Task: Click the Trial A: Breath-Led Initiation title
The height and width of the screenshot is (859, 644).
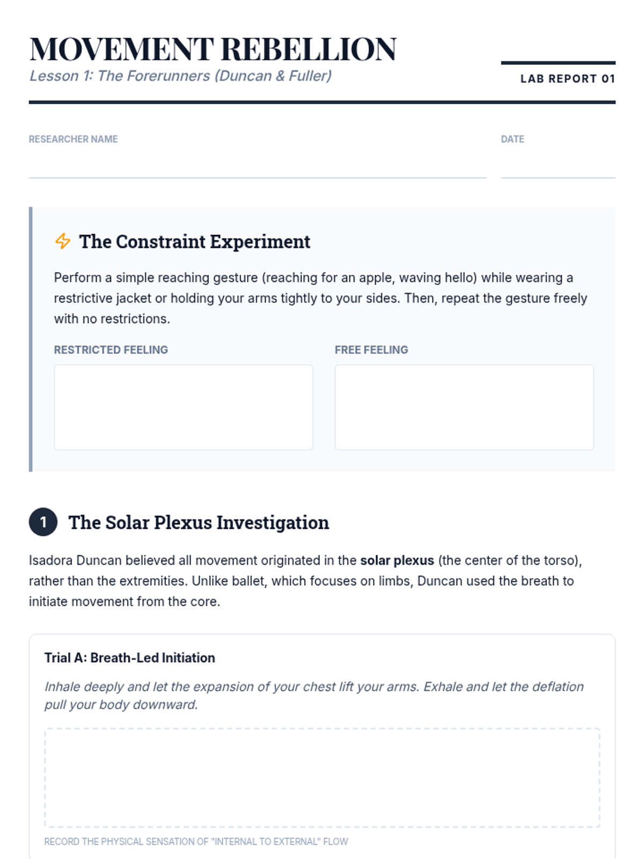Action: click(130, 658)
